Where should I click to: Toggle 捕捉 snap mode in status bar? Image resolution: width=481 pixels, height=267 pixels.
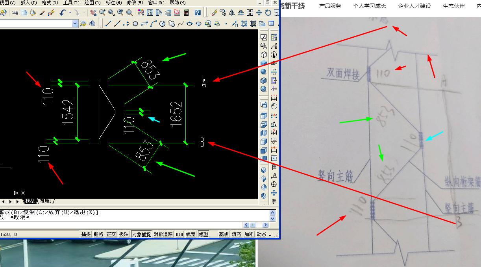coord(86,234)
